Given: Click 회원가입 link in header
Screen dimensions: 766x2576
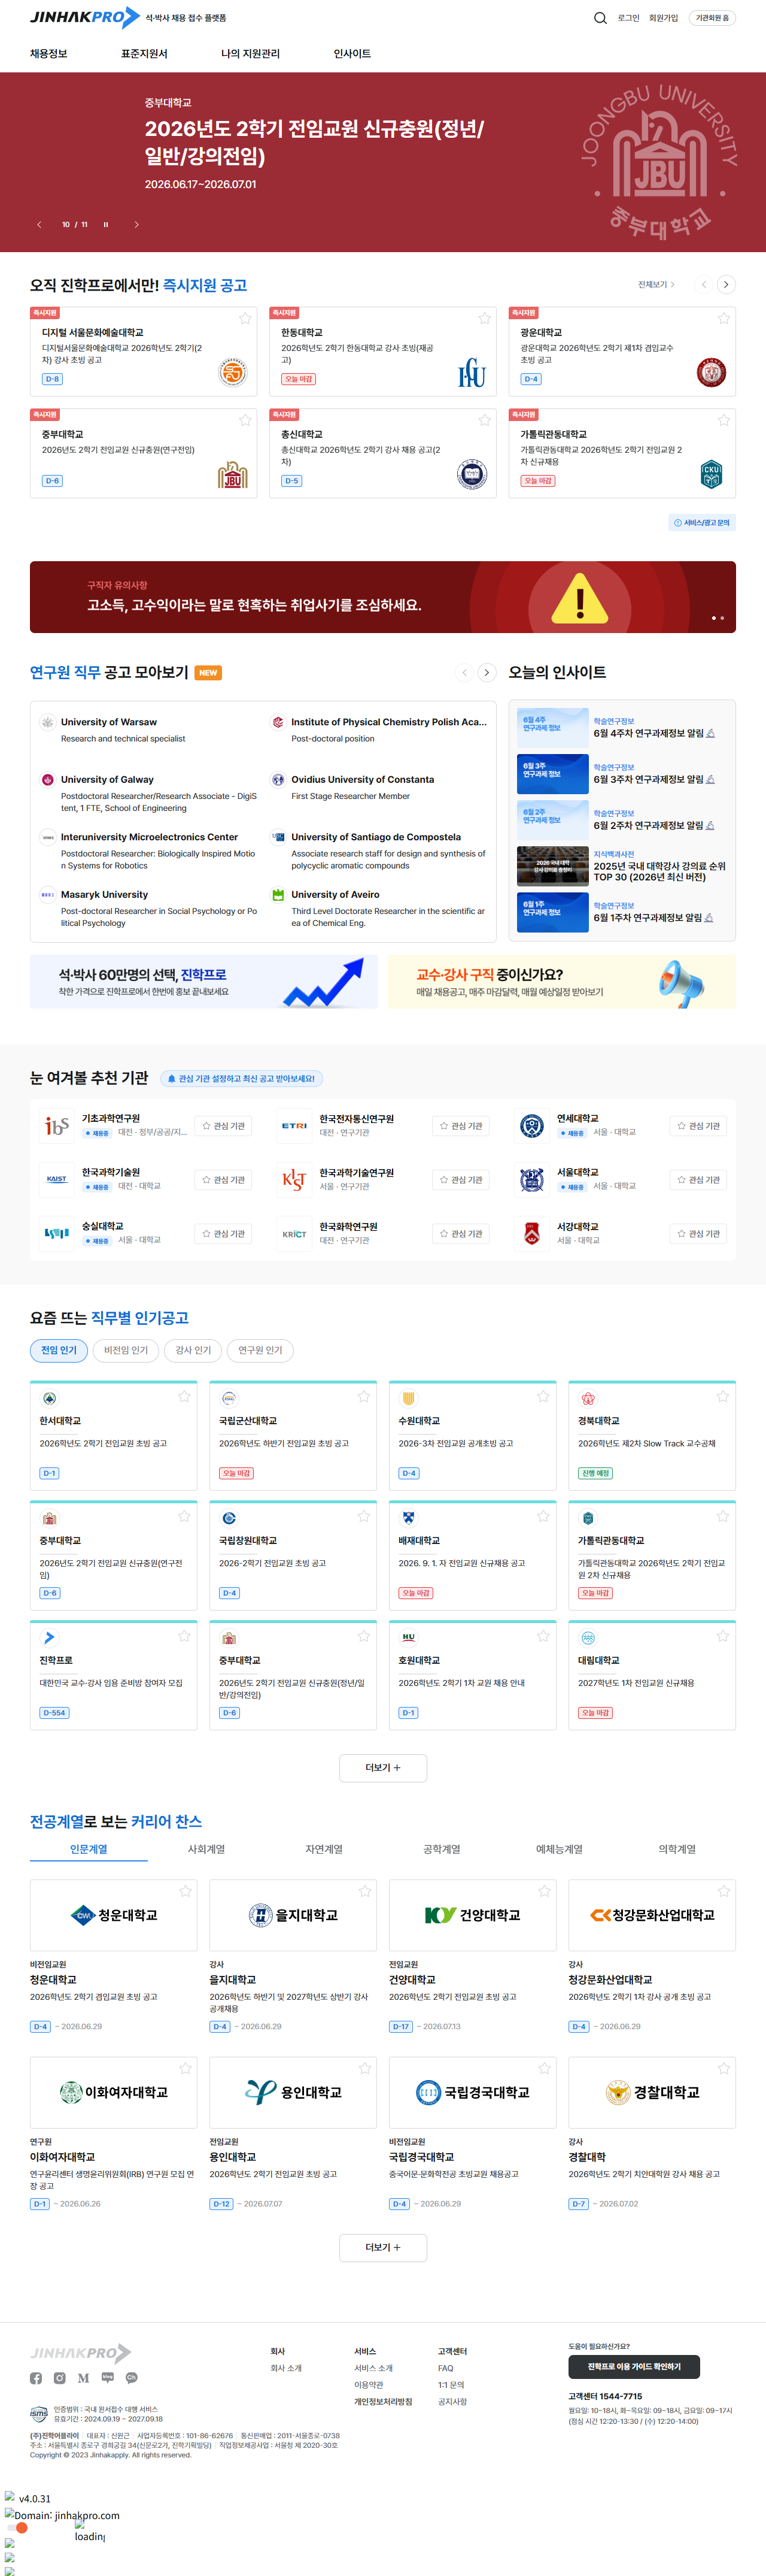Looking at the screenshot, I should [663, 18].
